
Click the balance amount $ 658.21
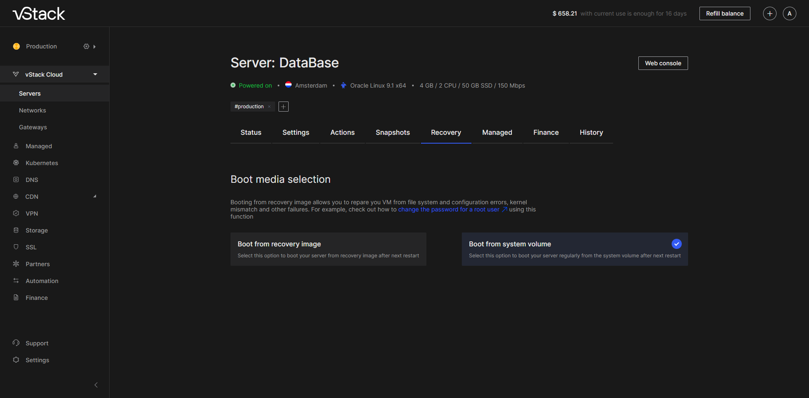click(565, 13)
